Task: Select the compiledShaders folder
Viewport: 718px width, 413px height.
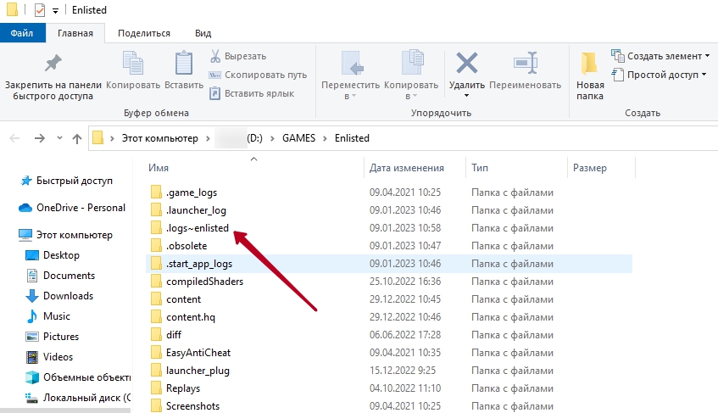Action: [204, 282]
